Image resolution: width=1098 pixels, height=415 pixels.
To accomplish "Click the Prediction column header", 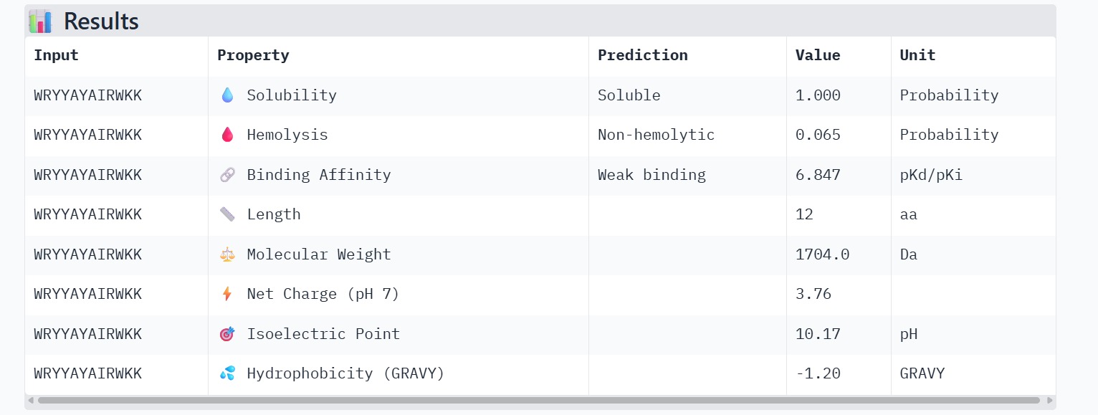I will click(642, 55).
